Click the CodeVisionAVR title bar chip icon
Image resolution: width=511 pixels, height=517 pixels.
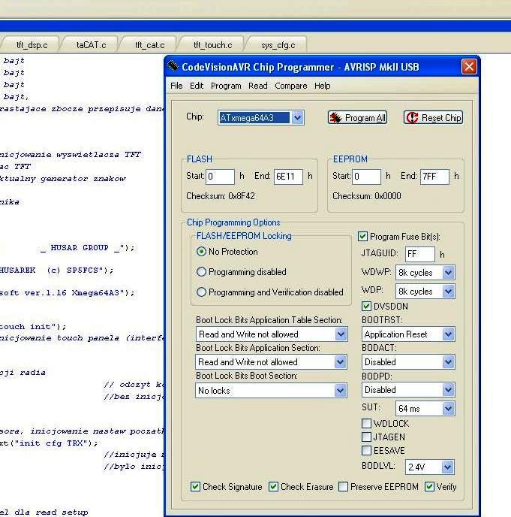[x=173, y=67]
